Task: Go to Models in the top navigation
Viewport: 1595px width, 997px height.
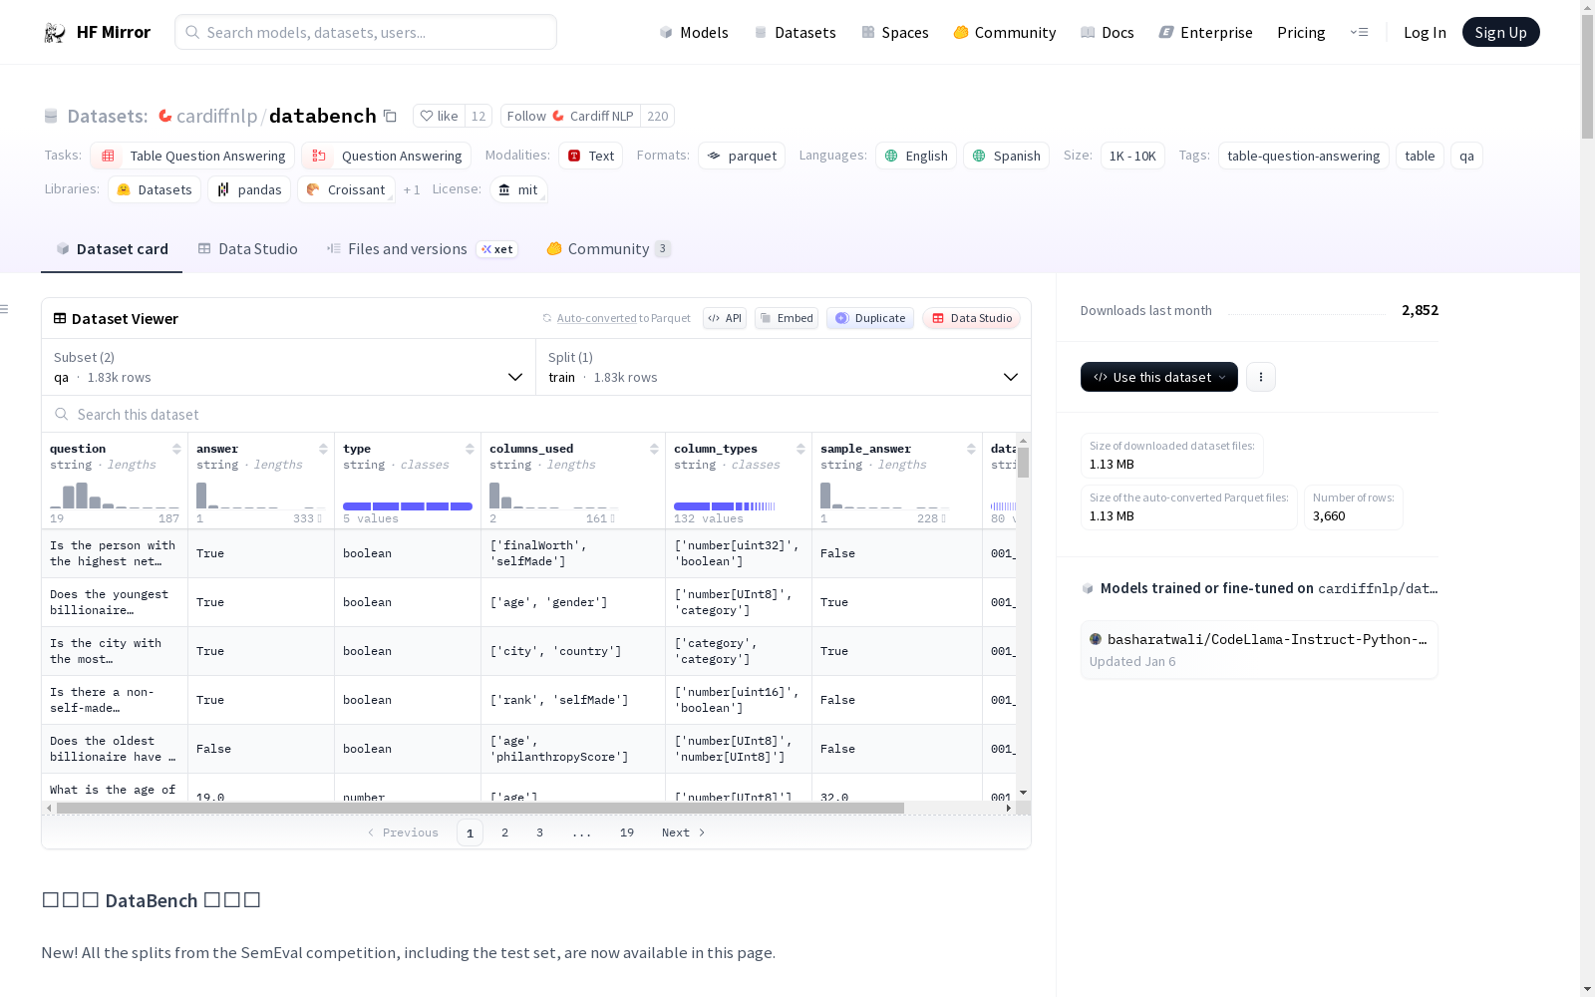Action: click(694, 33)
